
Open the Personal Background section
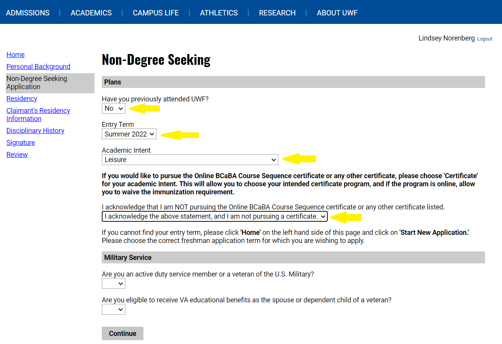[38, 67]
